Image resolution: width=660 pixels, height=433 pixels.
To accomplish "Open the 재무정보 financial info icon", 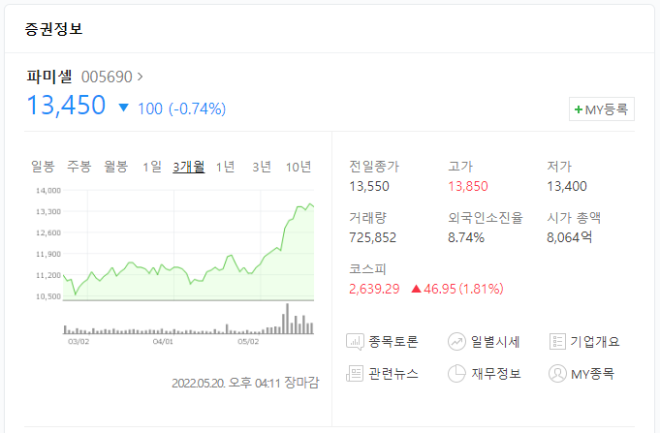I will [x=457, y=373].
